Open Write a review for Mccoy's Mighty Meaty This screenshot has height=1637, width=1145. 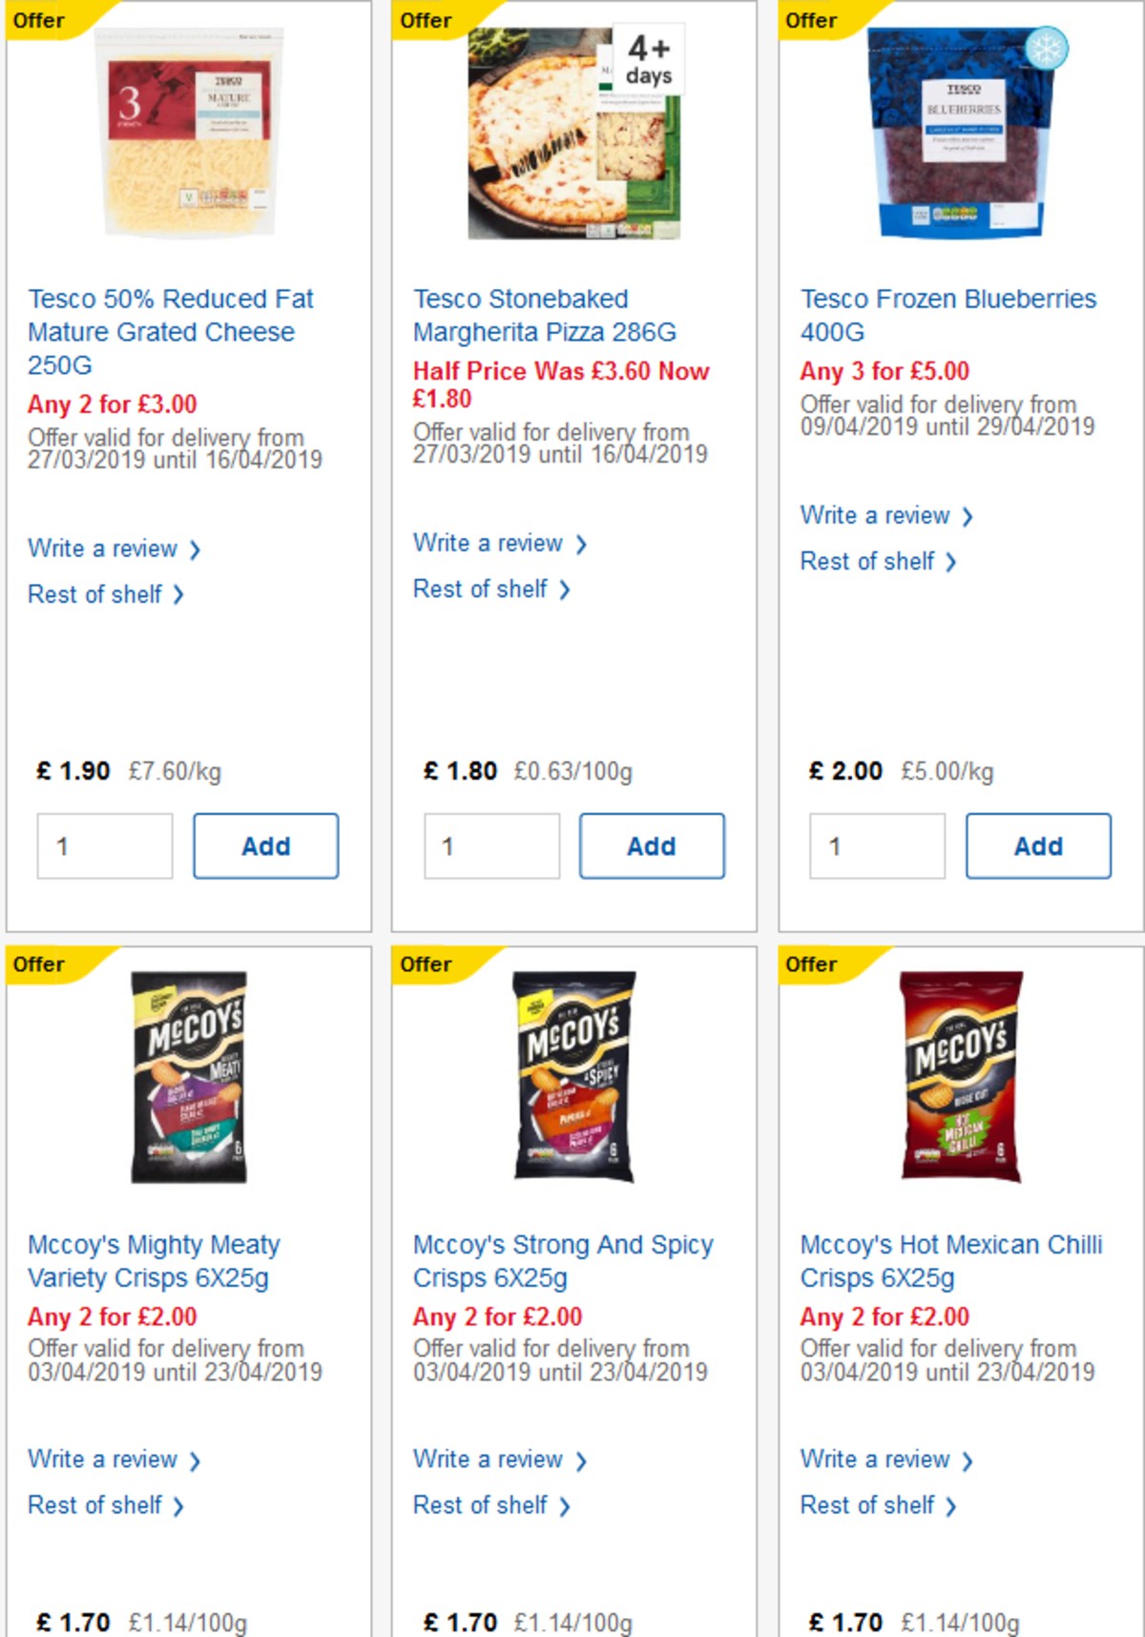tap(104, 1460)
